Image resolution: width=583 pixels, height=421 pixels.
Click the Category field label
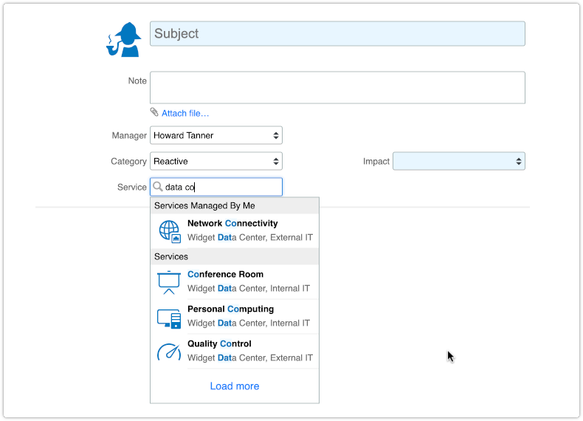coord(128,162)
